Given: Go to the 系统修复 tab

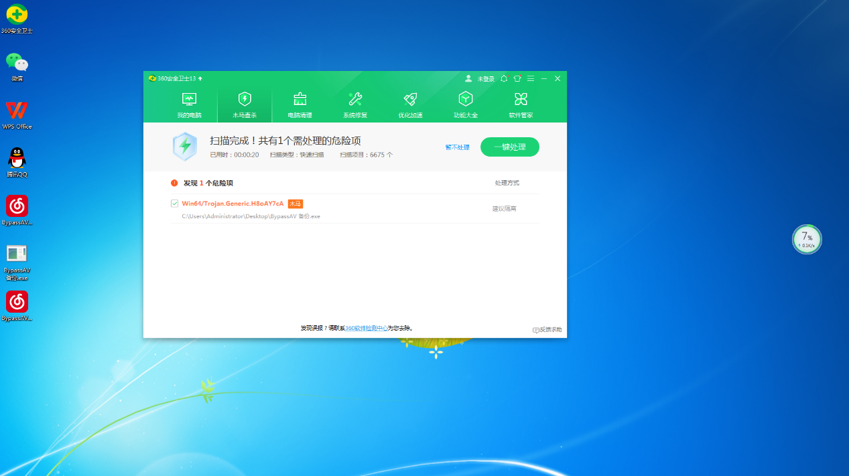Looking at the screenshot, I should coord(355,105).
